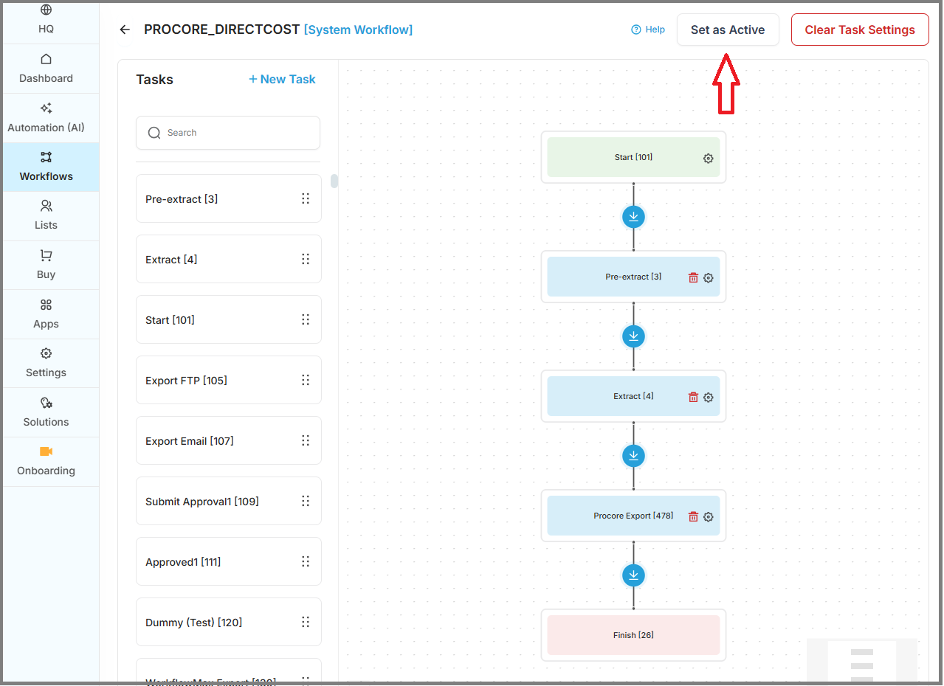Open gear settings on Extract [4] node
The image size is (944, 686).
click(x=708, y=397)
